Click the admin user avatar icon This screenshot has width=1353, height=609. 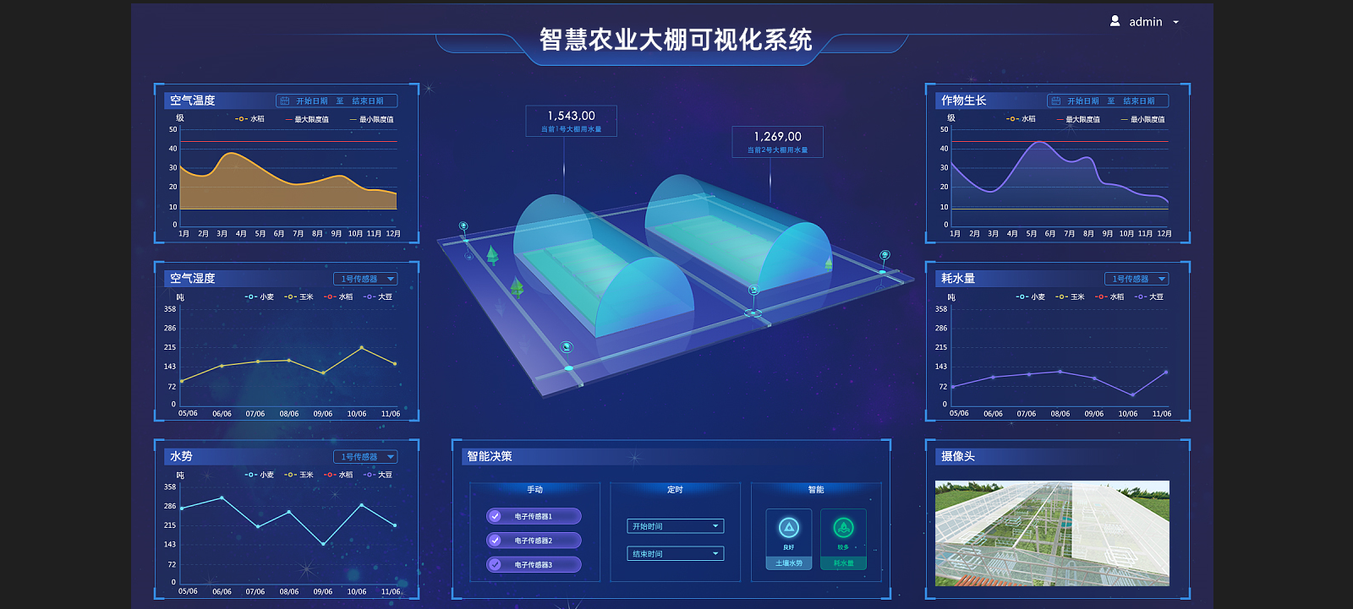pos(1115,21)
